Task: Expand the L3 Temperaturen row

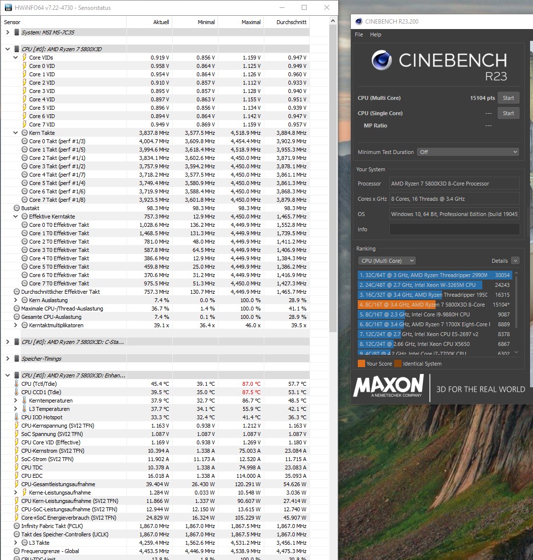Action: [x=15, y=409]
